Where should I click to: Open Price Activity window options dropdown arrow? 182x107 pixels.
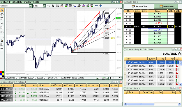click(173, 49)
